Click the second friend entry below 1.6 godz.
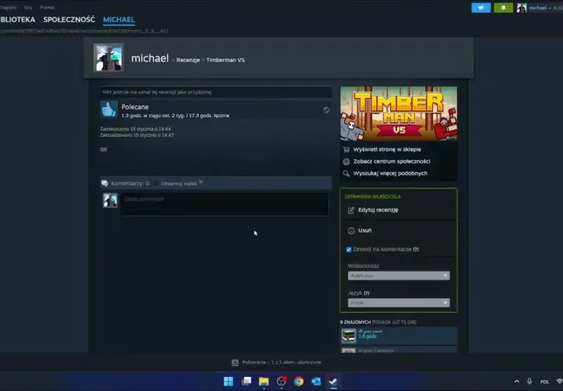This screenshot has height=391, width=563. tap(399, 350)
